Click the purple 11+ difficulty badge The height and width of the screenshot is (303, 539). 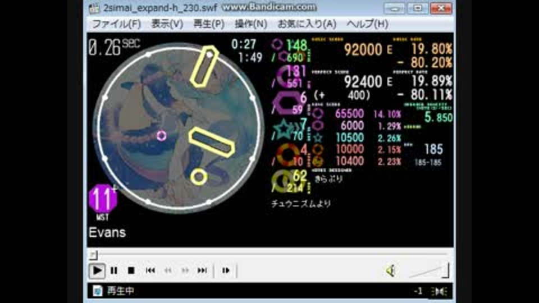coord(103,199)
